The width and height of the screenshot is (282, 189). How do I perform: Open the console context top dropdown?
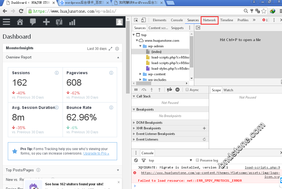pos(170,160)
